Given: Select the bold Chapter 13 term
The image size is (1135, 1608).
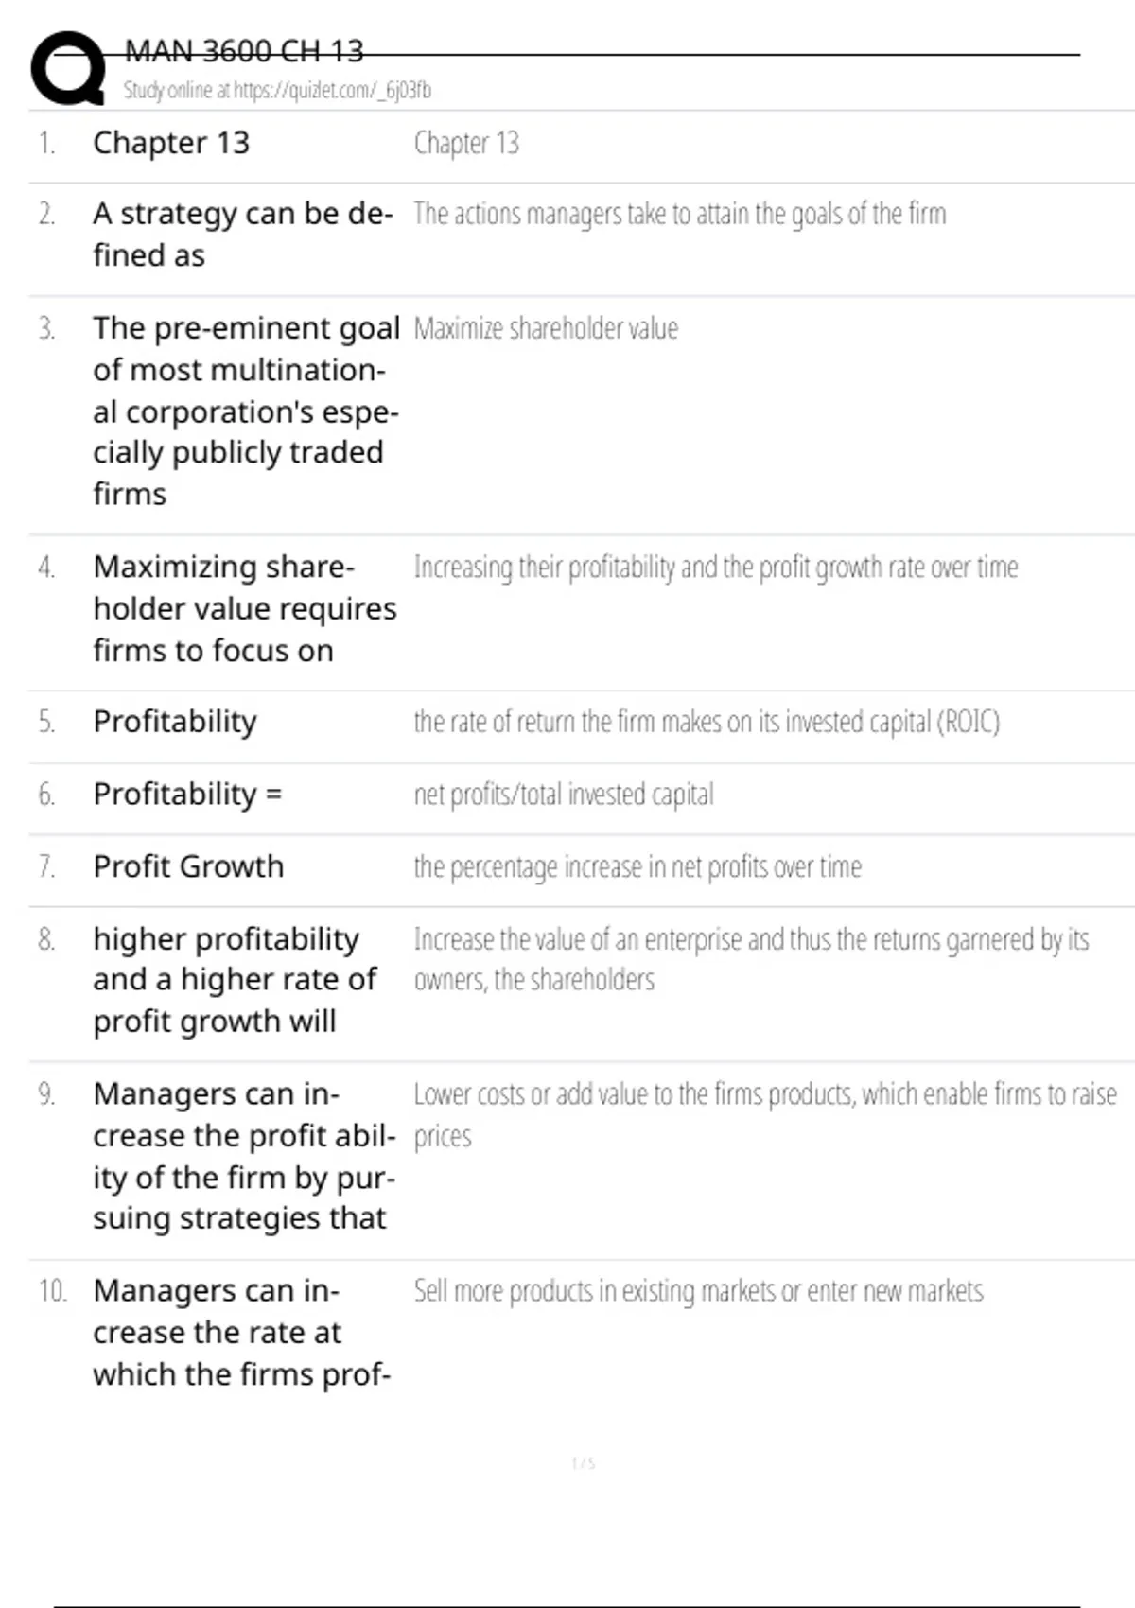Looking at the screenshot, I should tap(171, 143).
